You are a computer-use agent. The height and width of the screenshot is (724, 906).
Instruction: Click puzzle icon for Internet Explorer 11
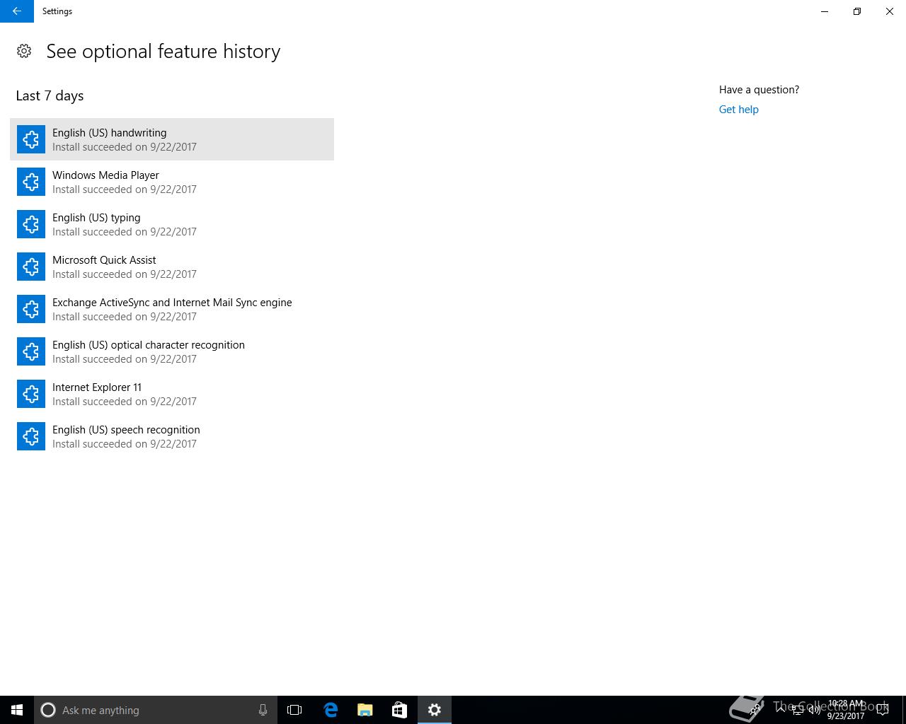(x=31, y=394)
